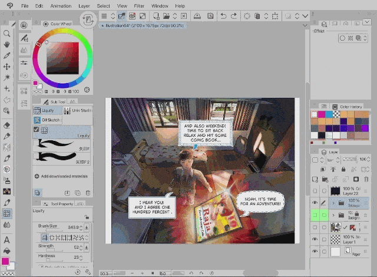Click the layer opacity 100 stepper
377x277 pixels.
point(369,159)
